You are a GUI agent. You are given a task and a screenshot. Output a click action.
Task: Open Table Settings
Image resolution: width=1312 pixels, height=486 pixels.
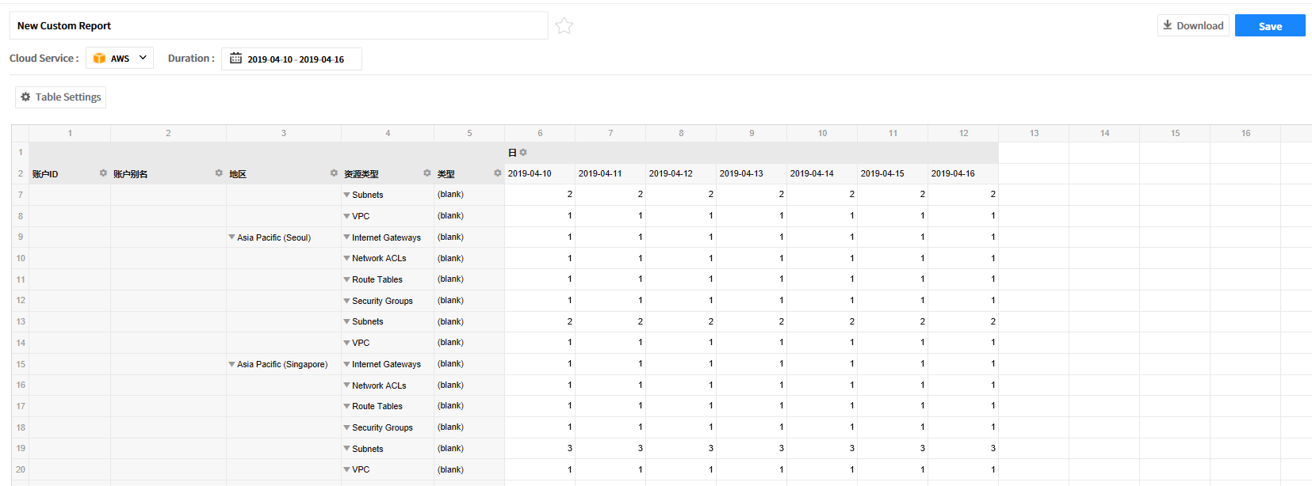point(60,97)
